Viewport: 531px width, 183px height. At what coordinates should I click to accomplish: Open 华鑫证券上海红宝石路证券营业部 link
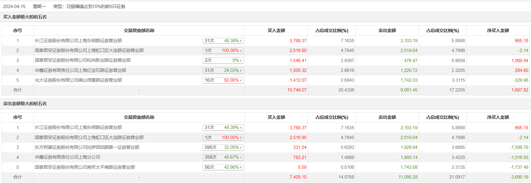pos(80,70)
